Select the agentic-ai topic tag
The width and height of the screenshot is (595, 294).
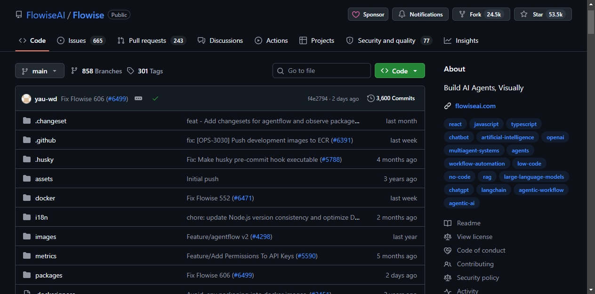(x=462, y=203)
